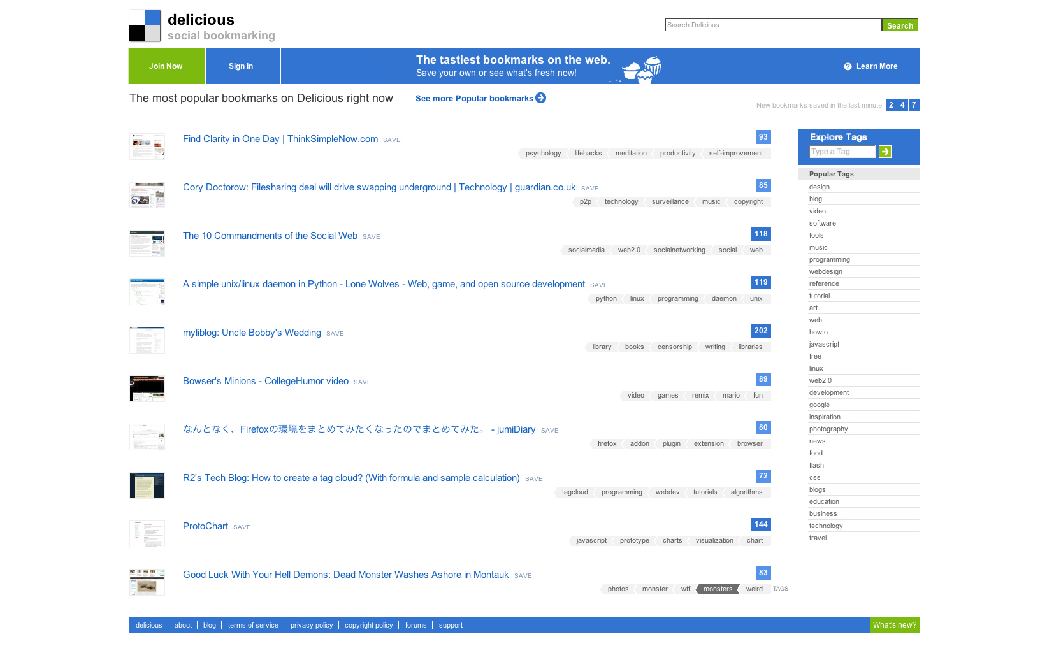The image size is (1047, 667).
Task: Open See more Popular bookmarks link
Action: 474,99
